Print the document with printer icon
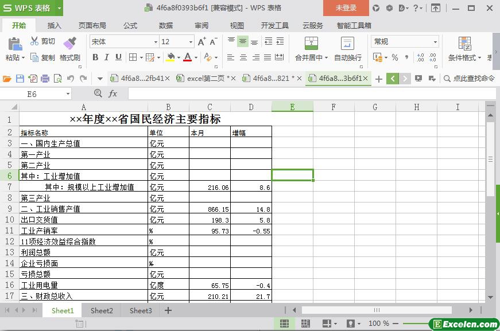The height and width of the screenshot is (331, 500). 45,79
